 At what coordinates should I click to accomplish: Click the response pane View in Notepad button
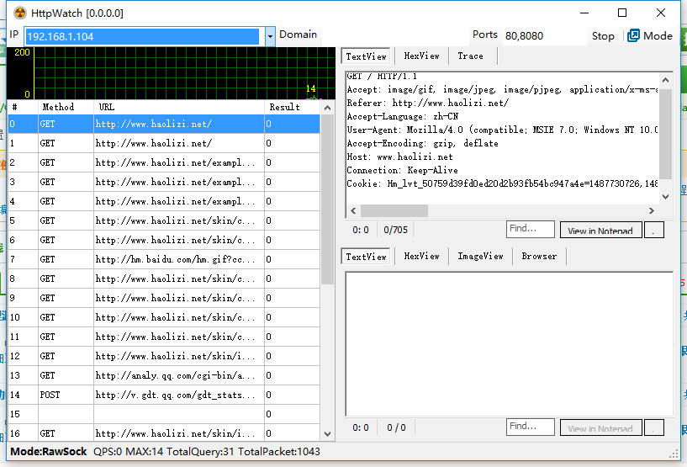[x=600, y=428]
